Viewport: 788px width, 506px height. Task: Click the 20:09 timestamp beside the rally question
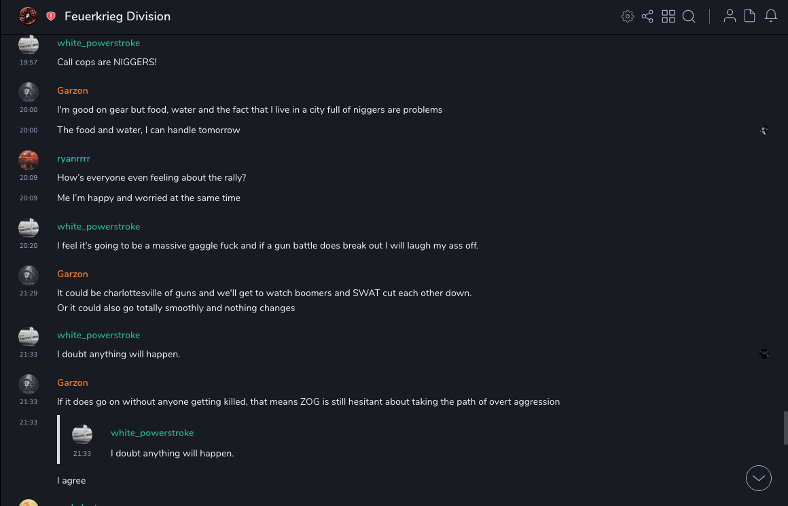29,178
